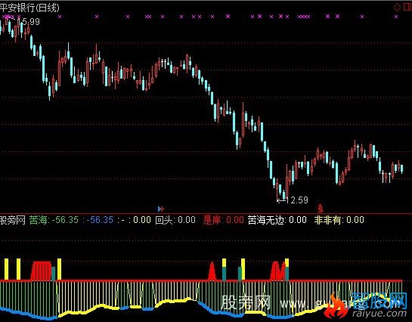Click the 15.99 high price label
The image size is (412, 322).
click(x=29, y=22)
